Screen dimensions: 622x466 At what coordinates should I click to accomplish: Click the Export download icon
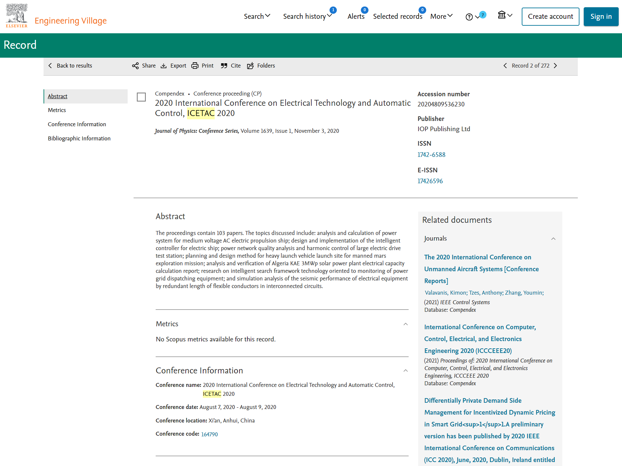point(164,66)
